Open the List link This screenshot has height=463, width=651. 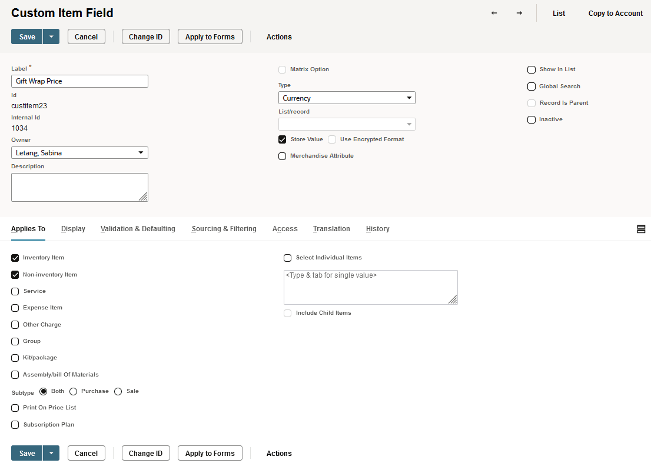pyautogui.click(x=559, y=14)
